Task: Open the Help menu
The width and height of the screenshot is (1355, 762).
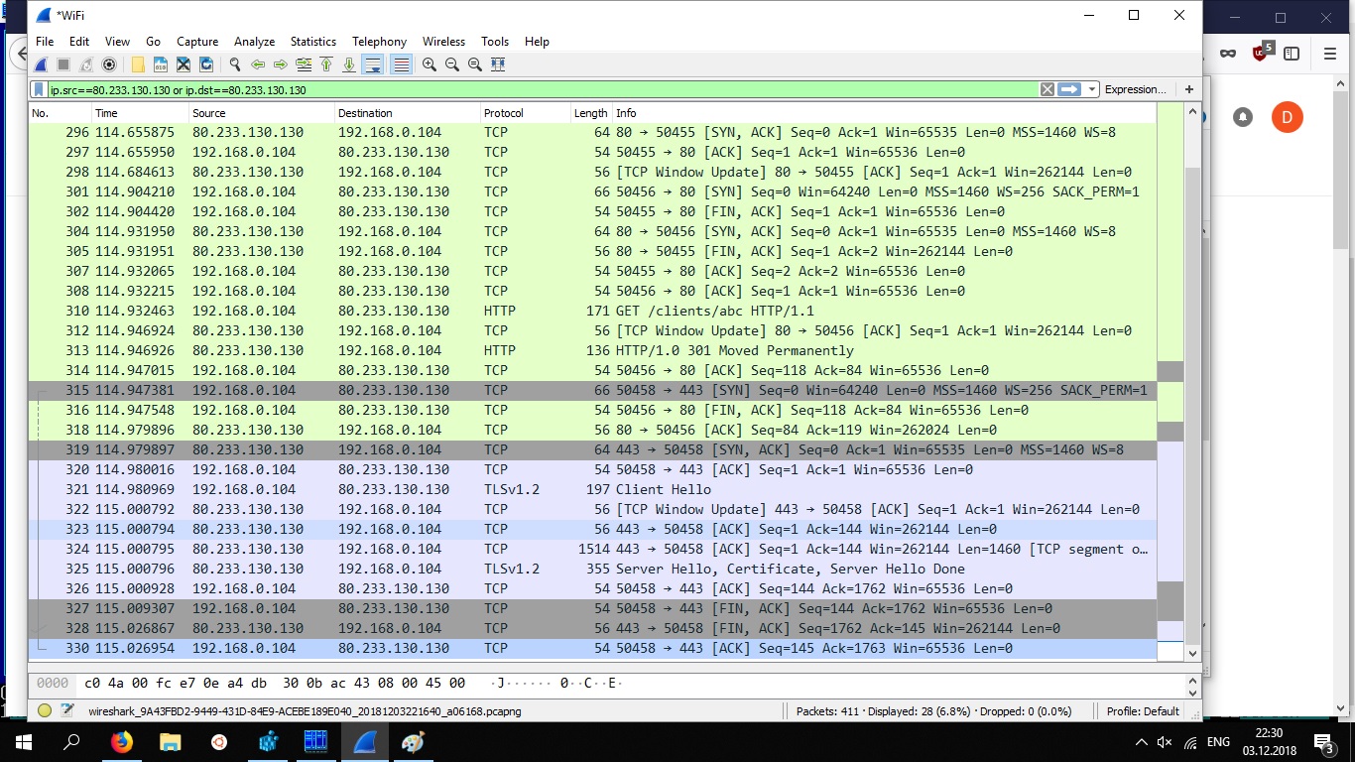Action: click(537, 42)
